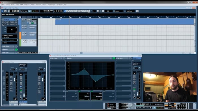
Task: Enable EQ band 4 power button
Action: coord(104,91)
